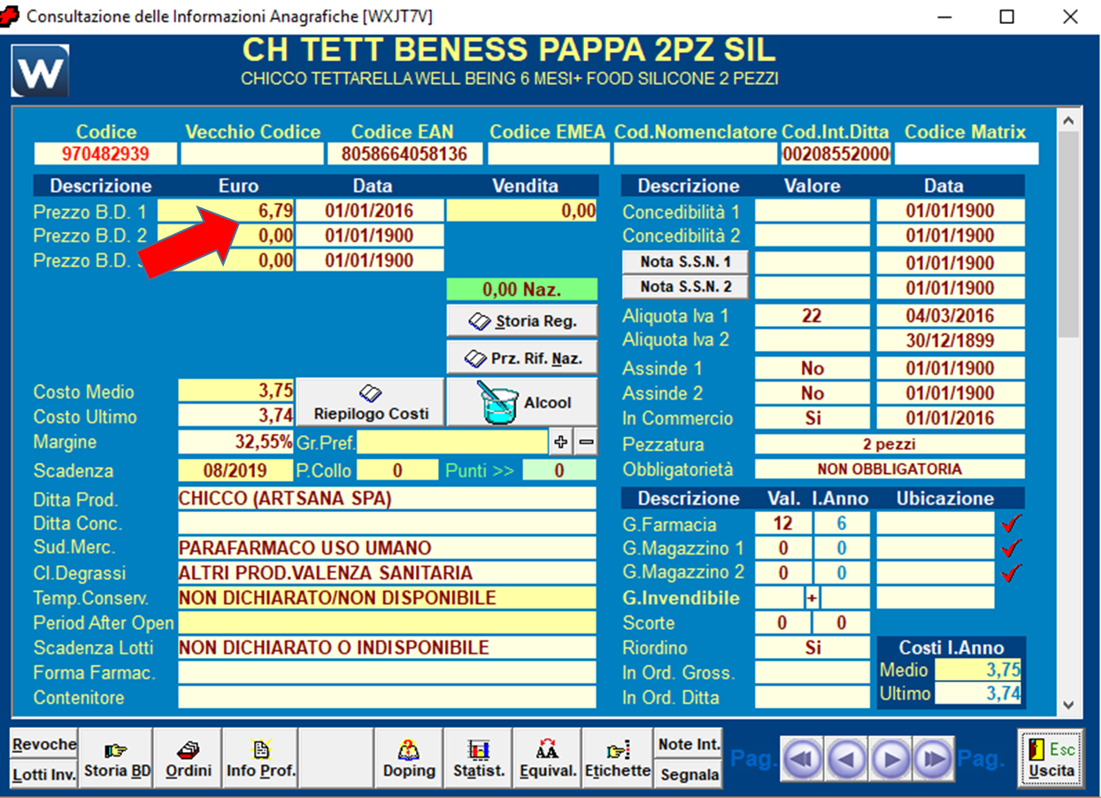The image size is (1101, 798).
Task: Click Nota S.S.N. 1 button
Action: tap(686, 262)
